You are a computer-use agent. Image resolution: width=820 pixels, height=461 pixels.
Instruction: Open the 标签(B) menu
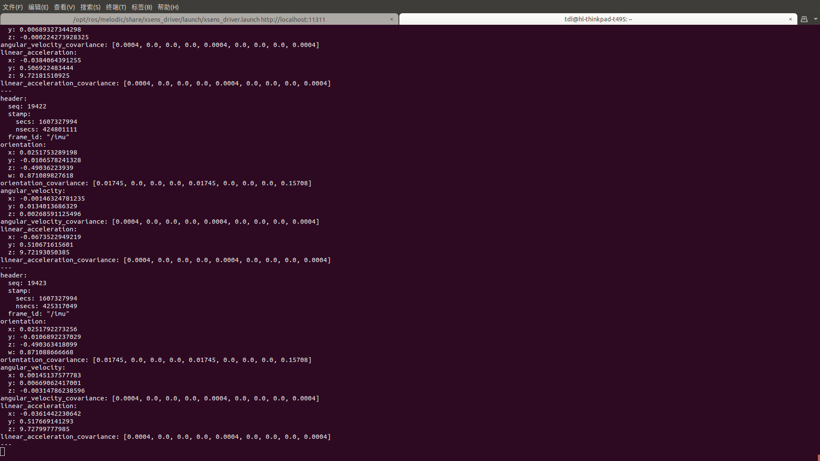pos(141,7)
